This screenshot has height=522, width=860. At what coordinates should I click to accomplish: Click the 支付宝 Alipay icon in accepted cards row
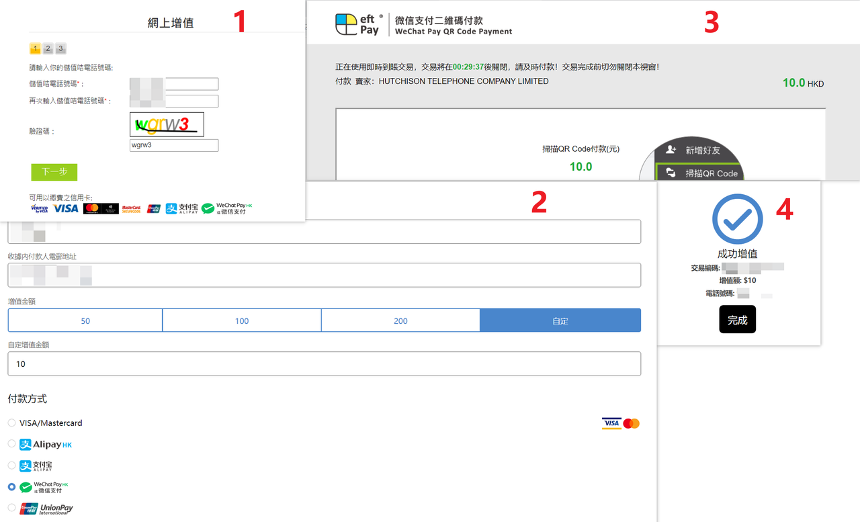[180, 208]
